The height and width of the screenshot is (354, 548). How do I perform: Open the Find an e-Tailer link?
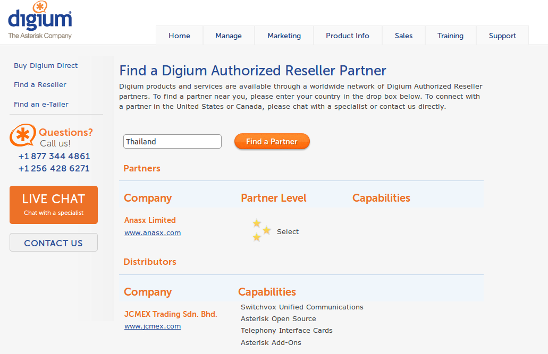tap(41, 105)
